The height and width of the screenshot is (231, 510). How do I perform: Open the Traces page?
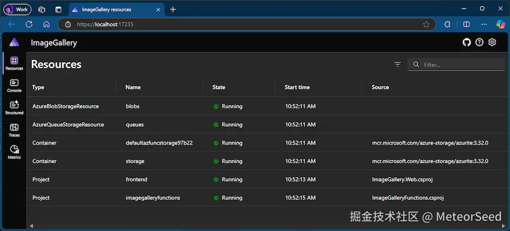pos(14,130)
